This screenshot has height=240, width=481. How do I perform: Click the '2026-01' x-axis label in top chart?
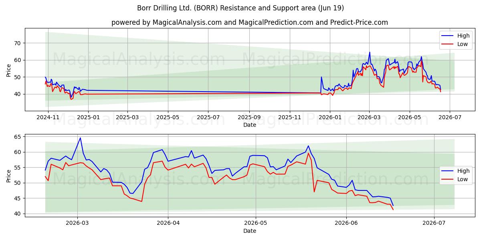click(x=330, y=118)
